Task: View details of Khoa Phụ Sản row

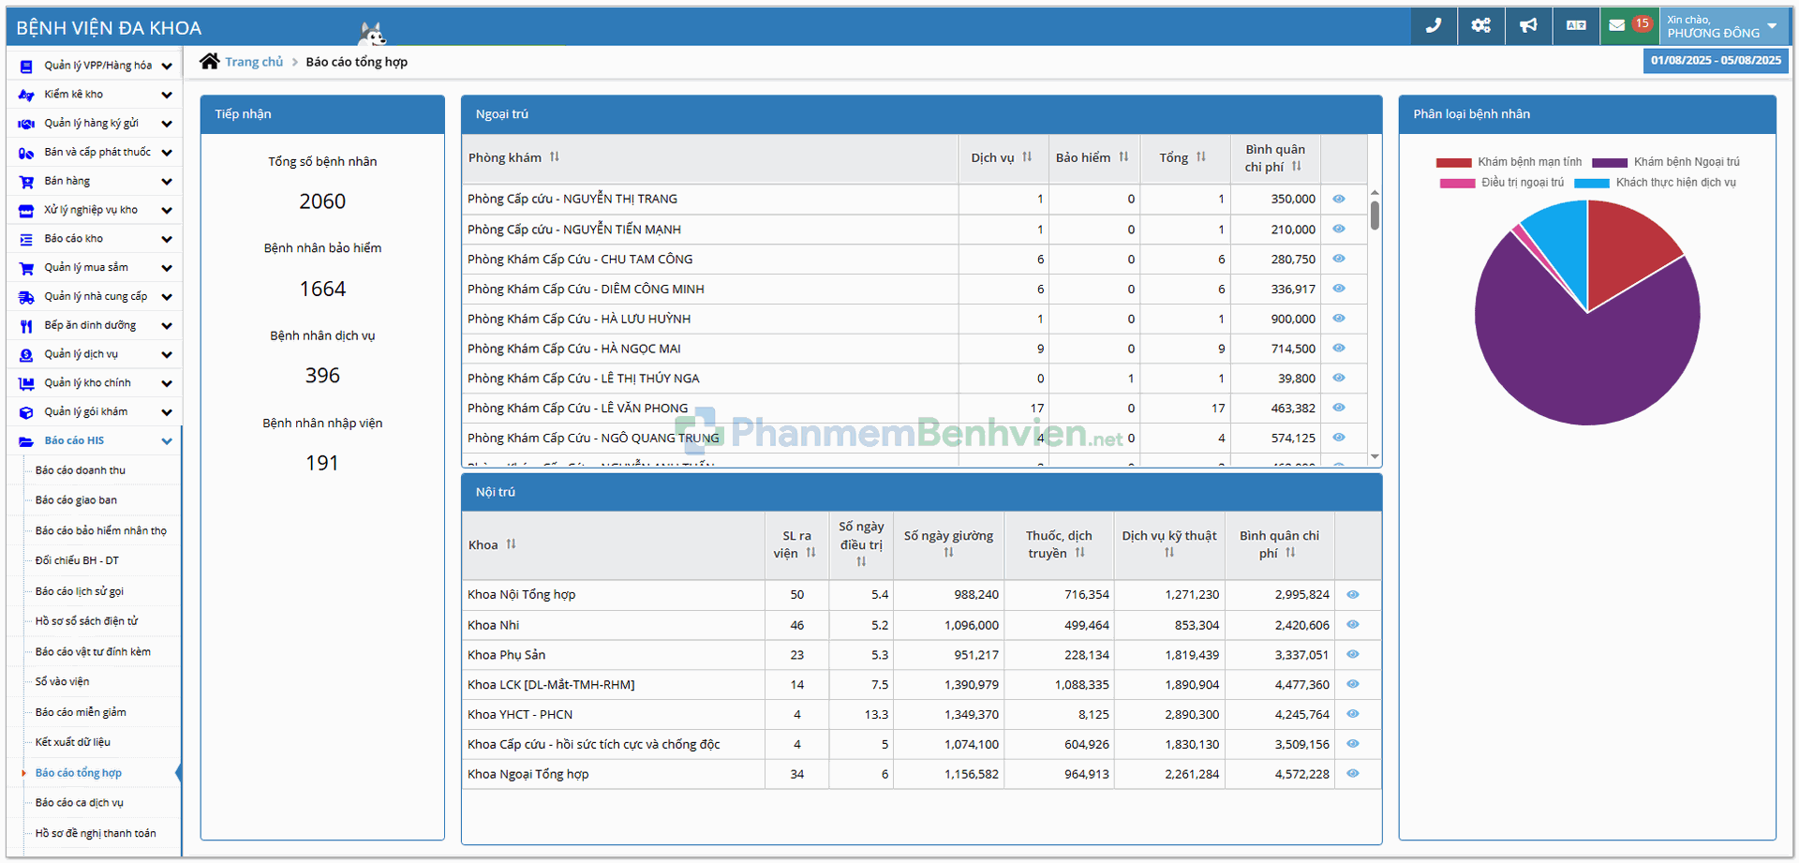Action: pos(1353,654)
